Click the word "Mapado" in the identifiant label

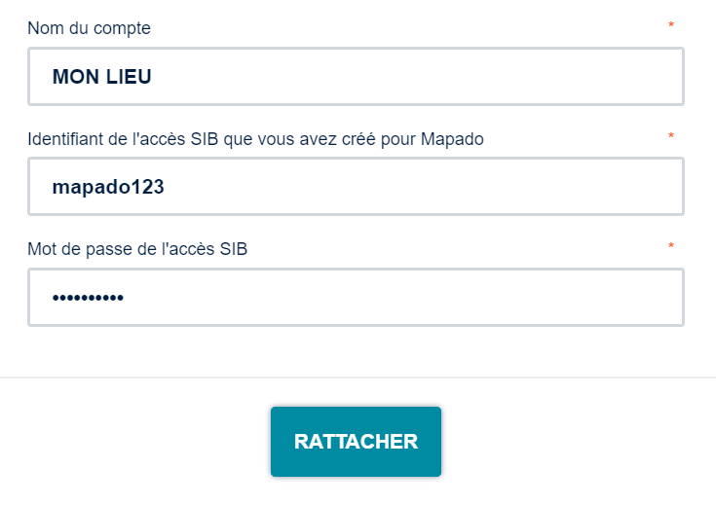point(453,139)
